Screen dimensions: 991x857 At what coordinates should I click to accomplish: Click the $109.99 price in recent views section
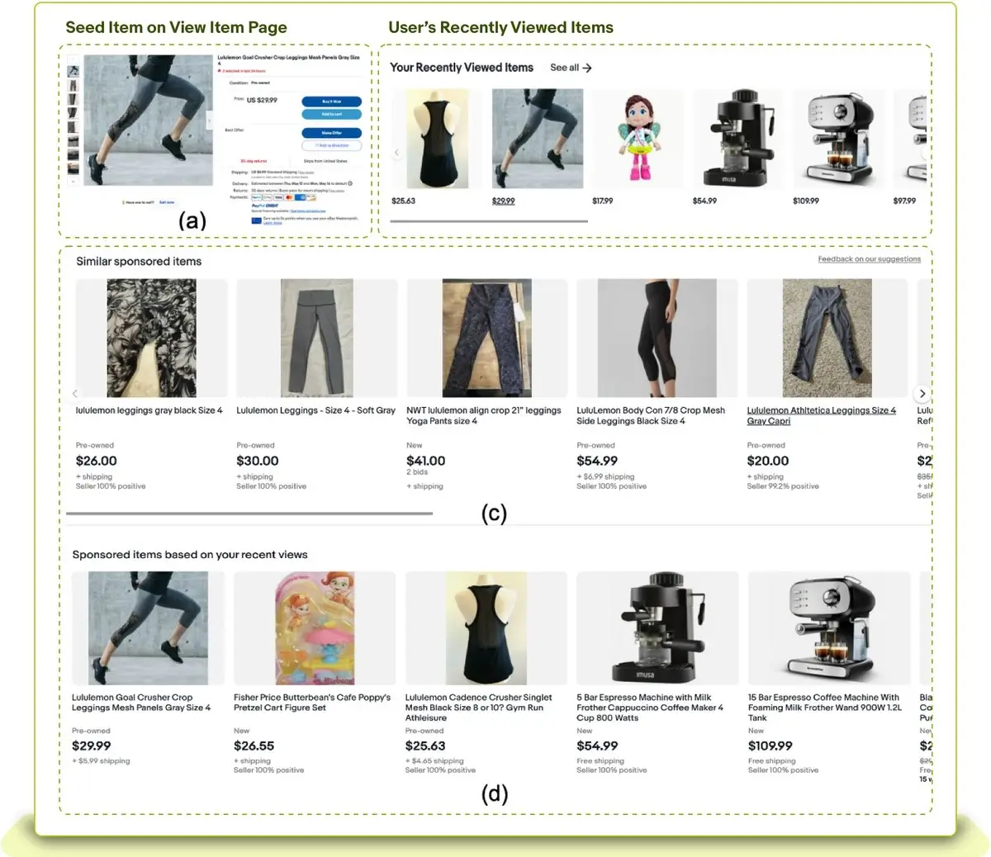(771, 746)
